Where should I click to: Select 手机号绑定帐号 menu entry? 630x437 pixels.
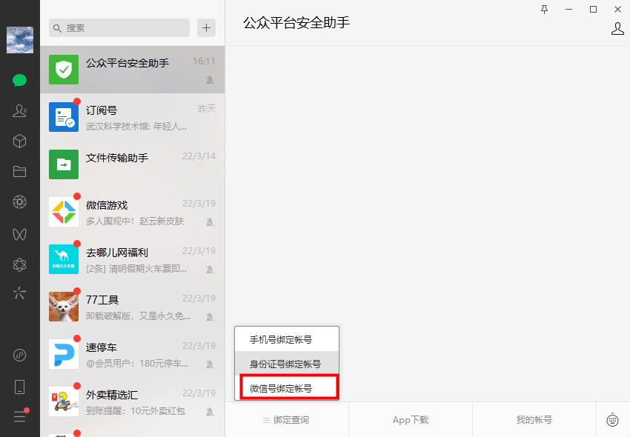(287, 339)
